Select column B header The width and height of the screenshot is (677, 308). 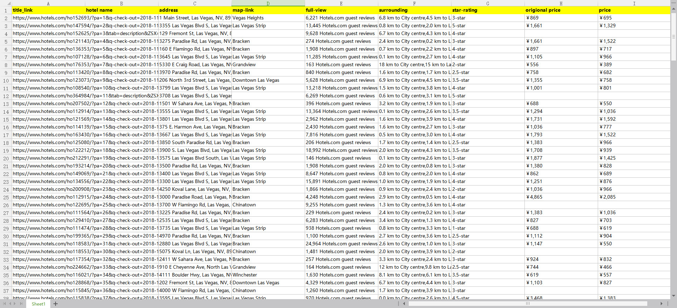click(121, 3)
